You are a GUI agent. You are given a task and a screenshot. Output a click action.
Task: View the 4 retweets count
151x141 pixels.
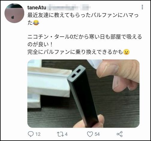[x=66, y=134]
